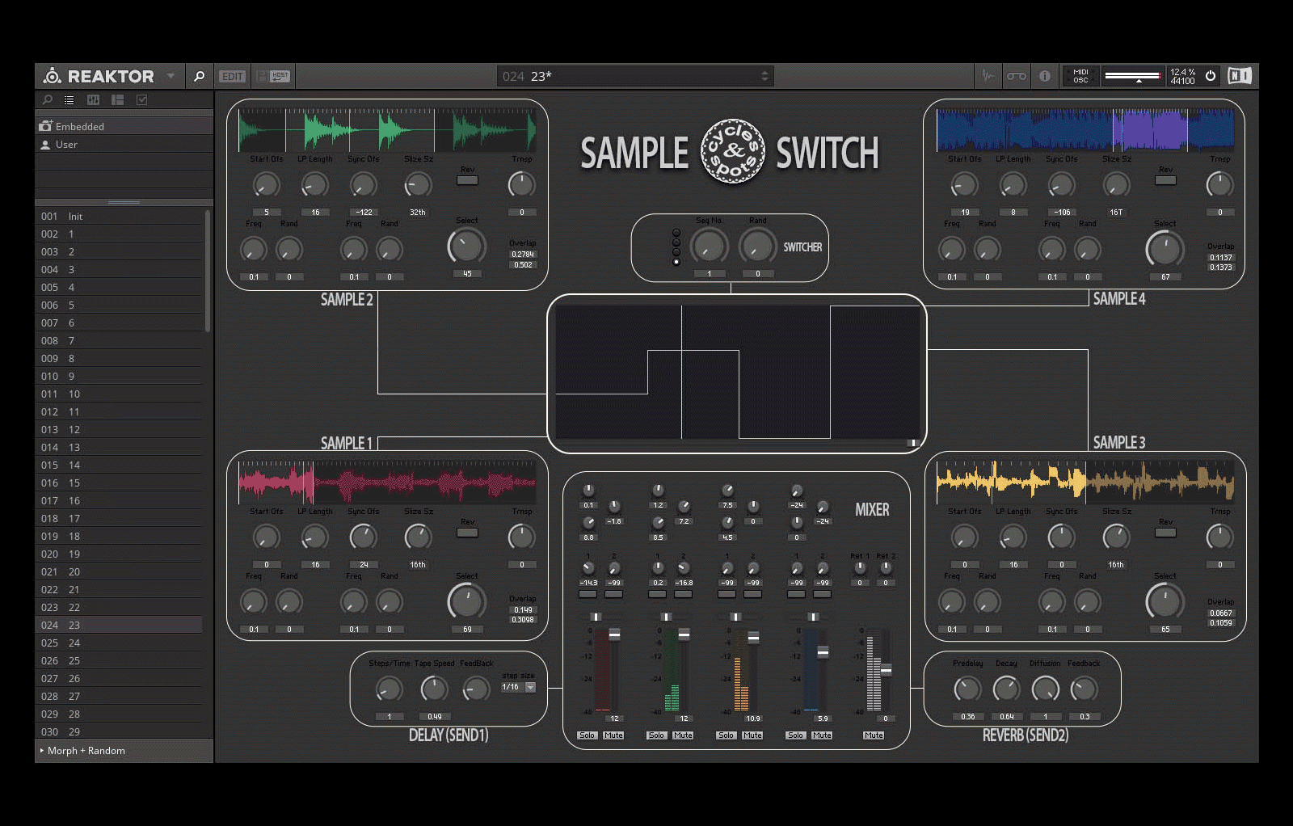1293x826 pixels.
Task: Mute mixer channel 3 (orange meter)
Action: point(752,735)
